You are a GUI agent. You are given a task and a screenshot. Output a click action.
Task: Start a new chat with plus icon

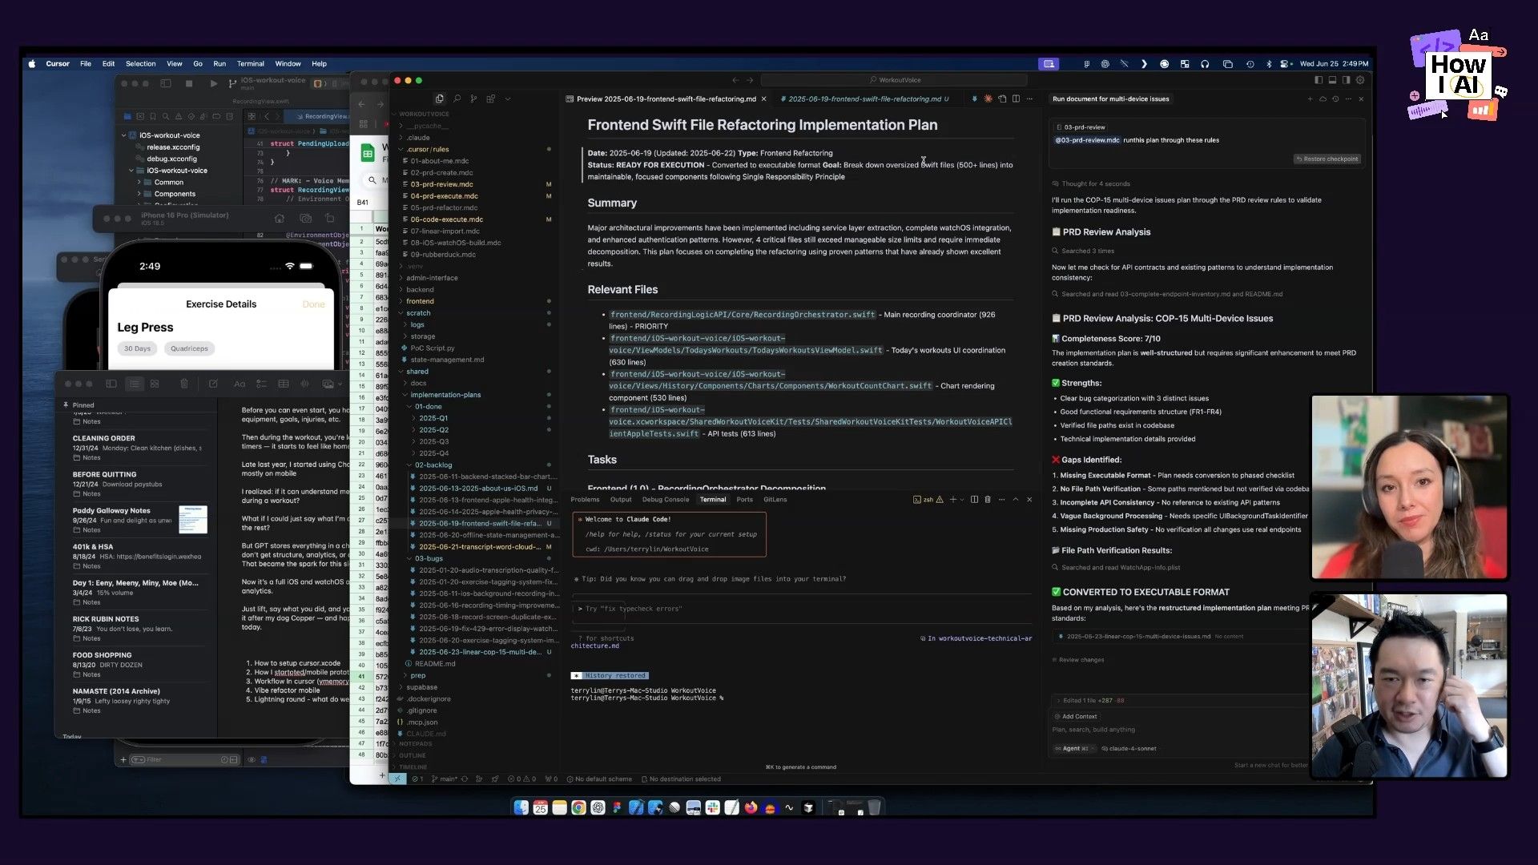point(1310,99)
